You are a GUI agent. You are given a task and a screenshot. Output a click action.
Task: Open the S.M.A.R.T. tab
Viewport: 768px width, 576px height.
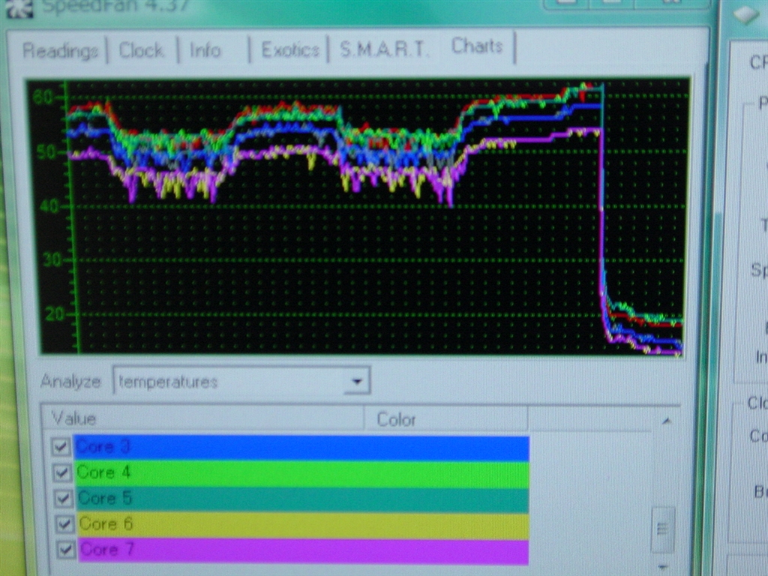pyautogui.click(x=384, y=49)
